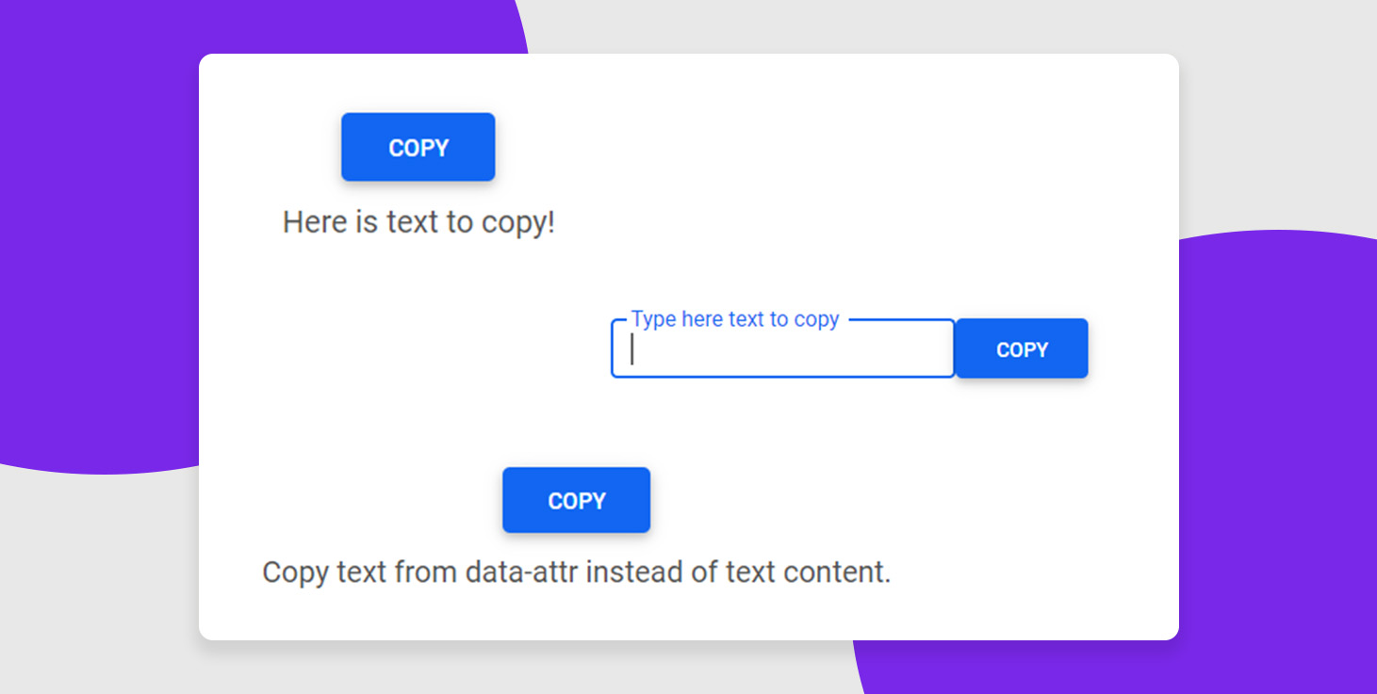Click the "Type here text to copy" floating label

click(735, 319)
